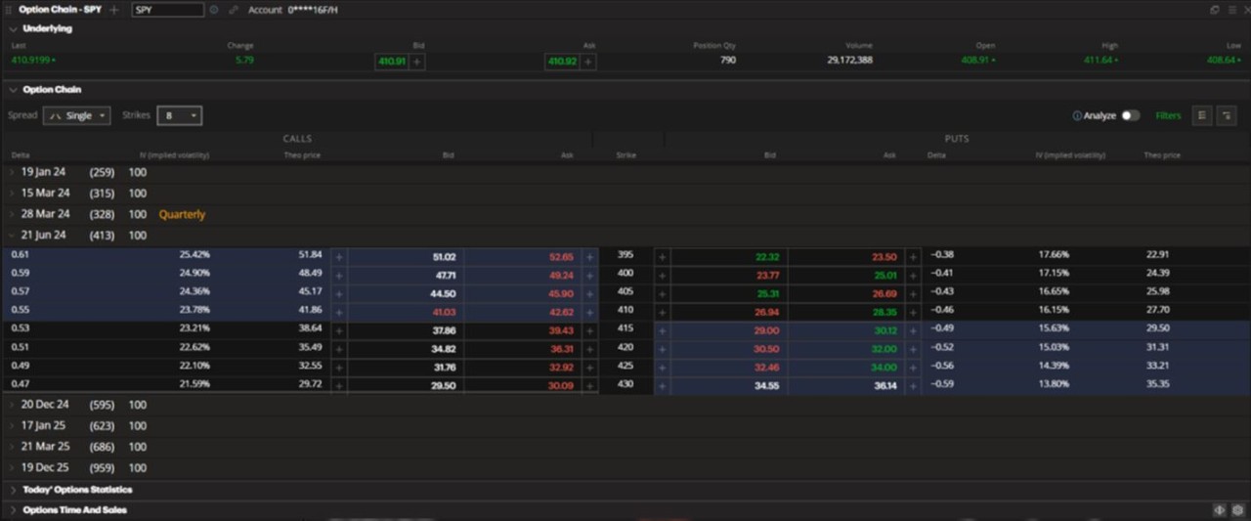The width and height of the screenshot is (1251, 521).
Task: Select the 420 strike cell
Action: tap(625, 347)
